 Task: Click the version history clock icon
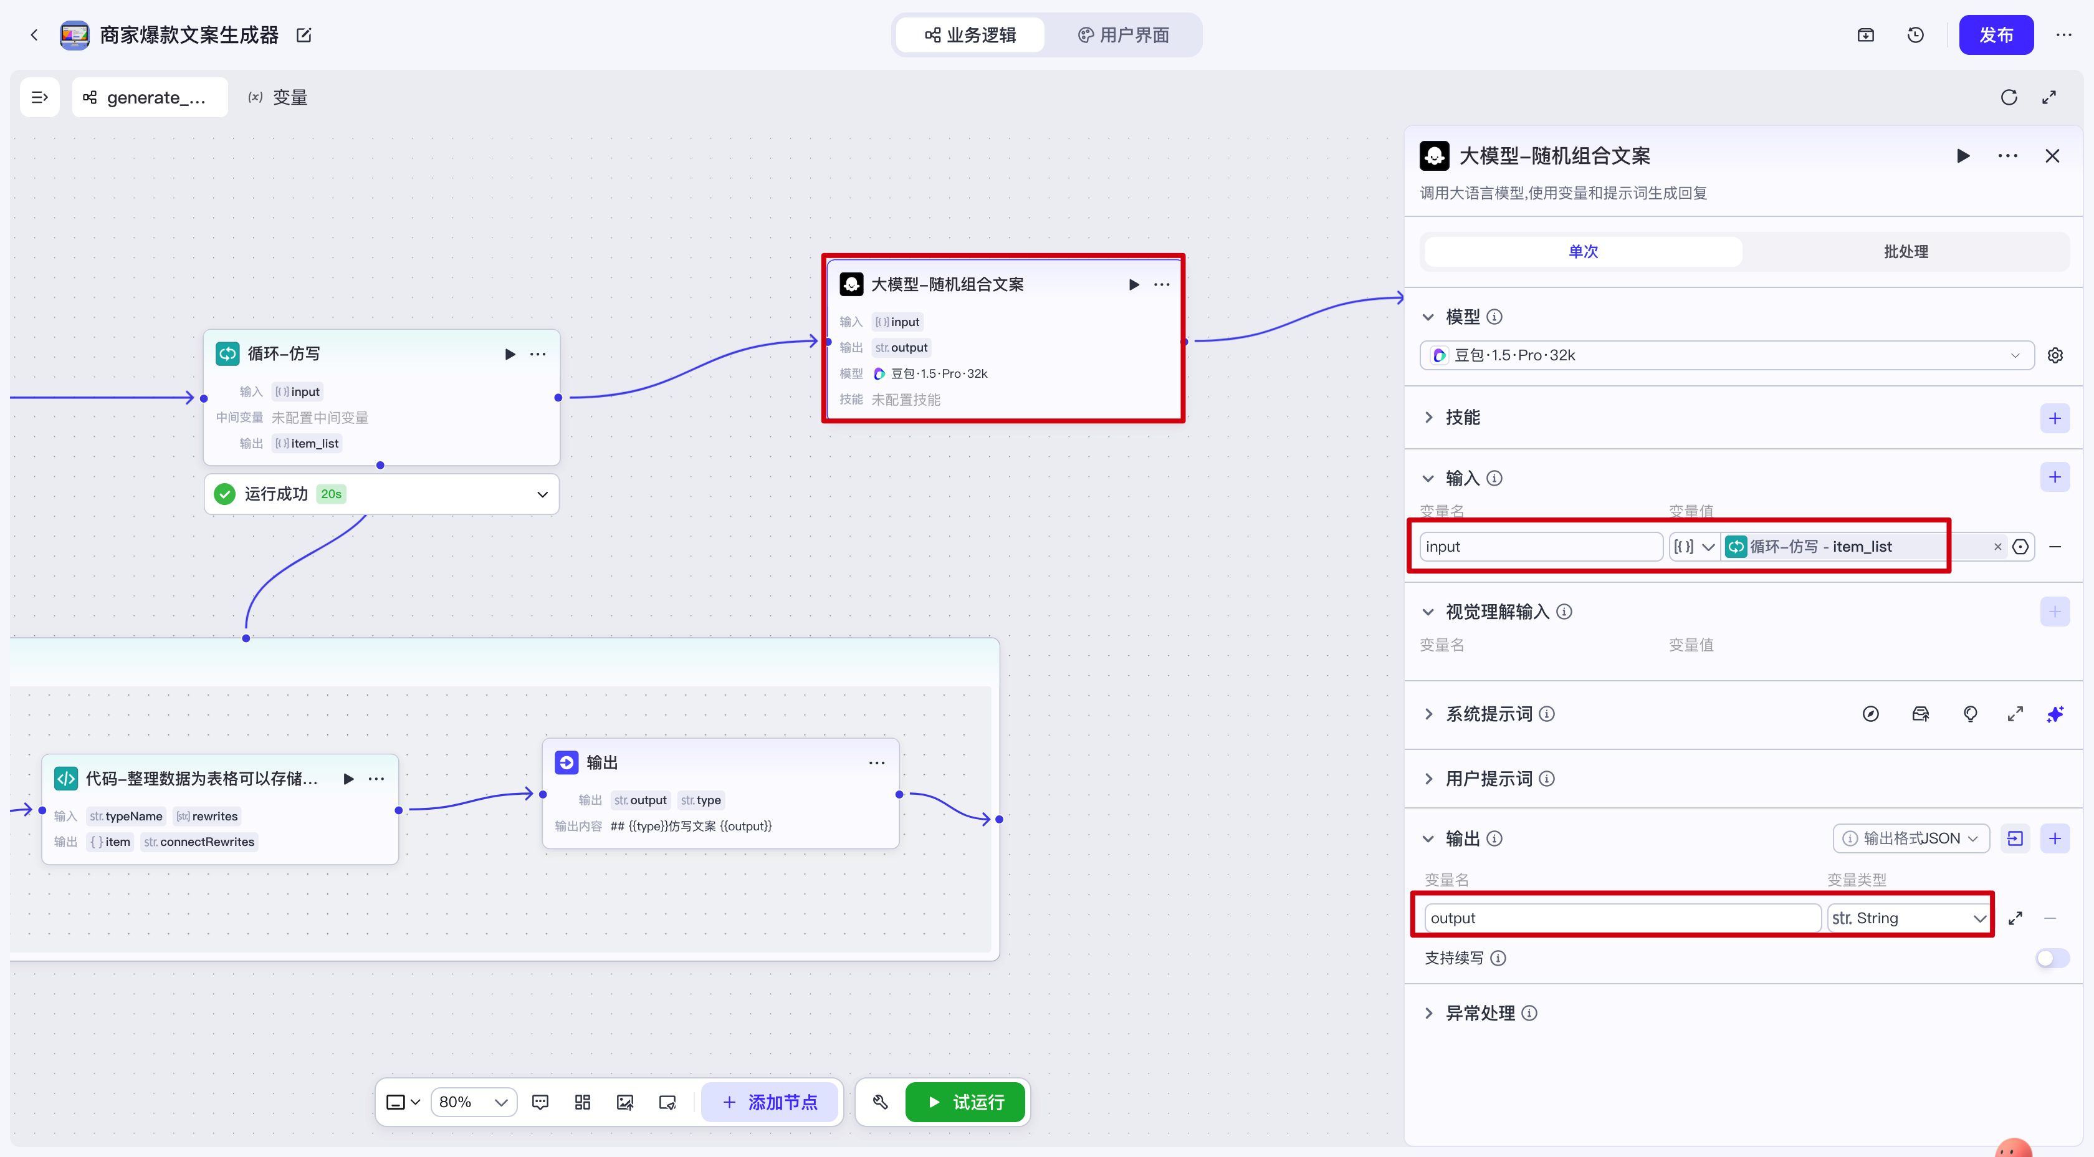[1915, 35]
